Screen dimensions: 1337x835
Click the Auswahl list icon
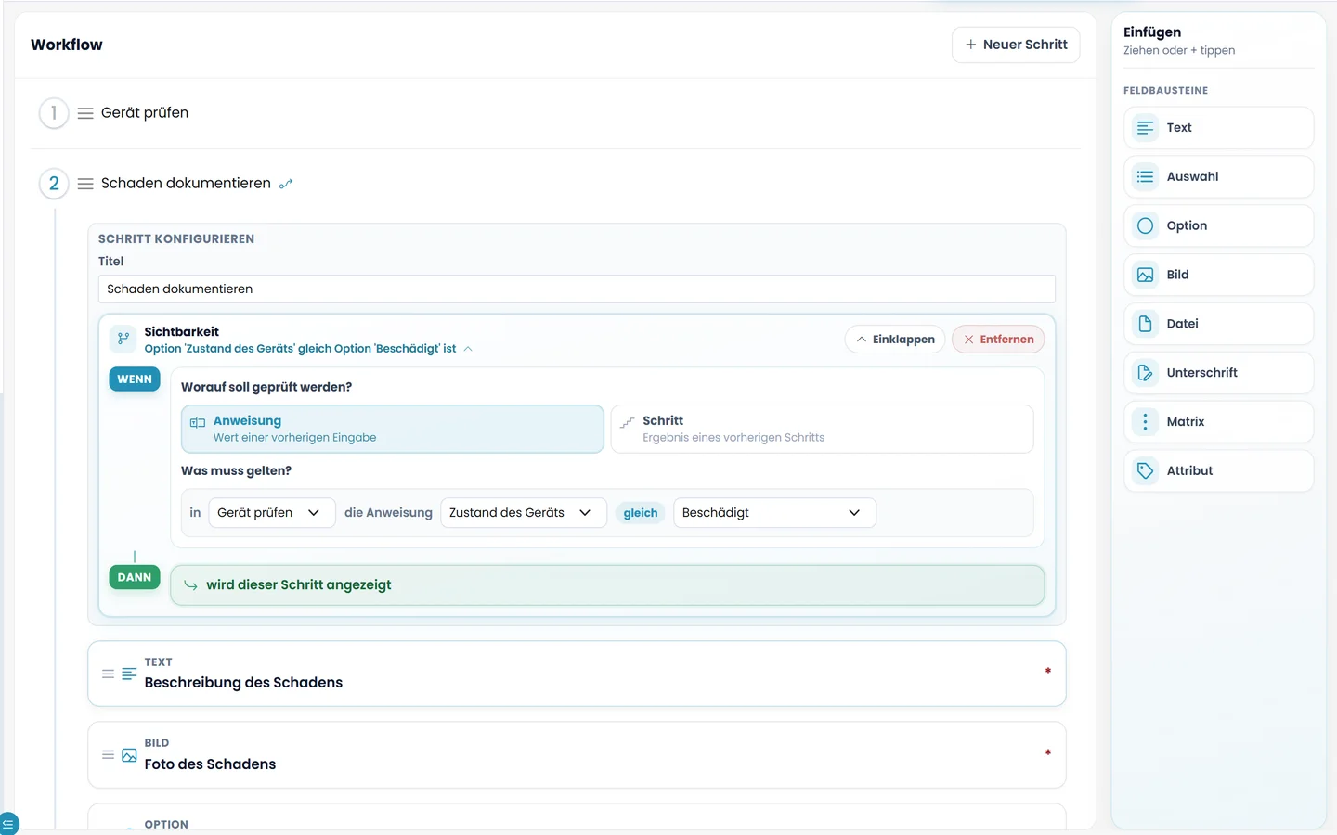1145,177
